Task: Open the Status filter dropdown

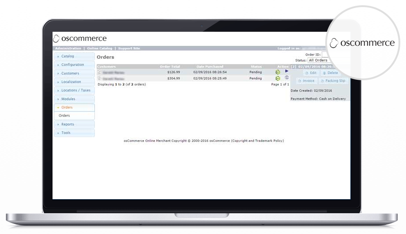Action: pos(319,60)
